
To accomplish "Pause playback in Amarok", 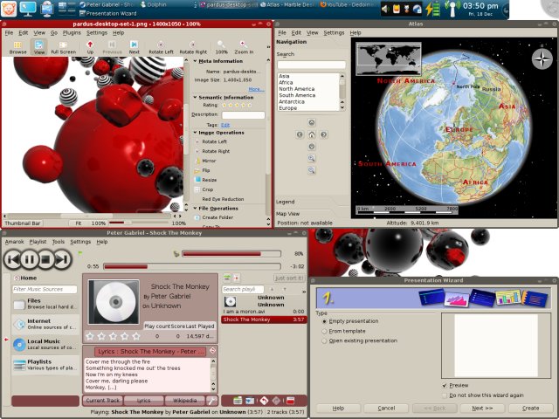I will (29, 258).
